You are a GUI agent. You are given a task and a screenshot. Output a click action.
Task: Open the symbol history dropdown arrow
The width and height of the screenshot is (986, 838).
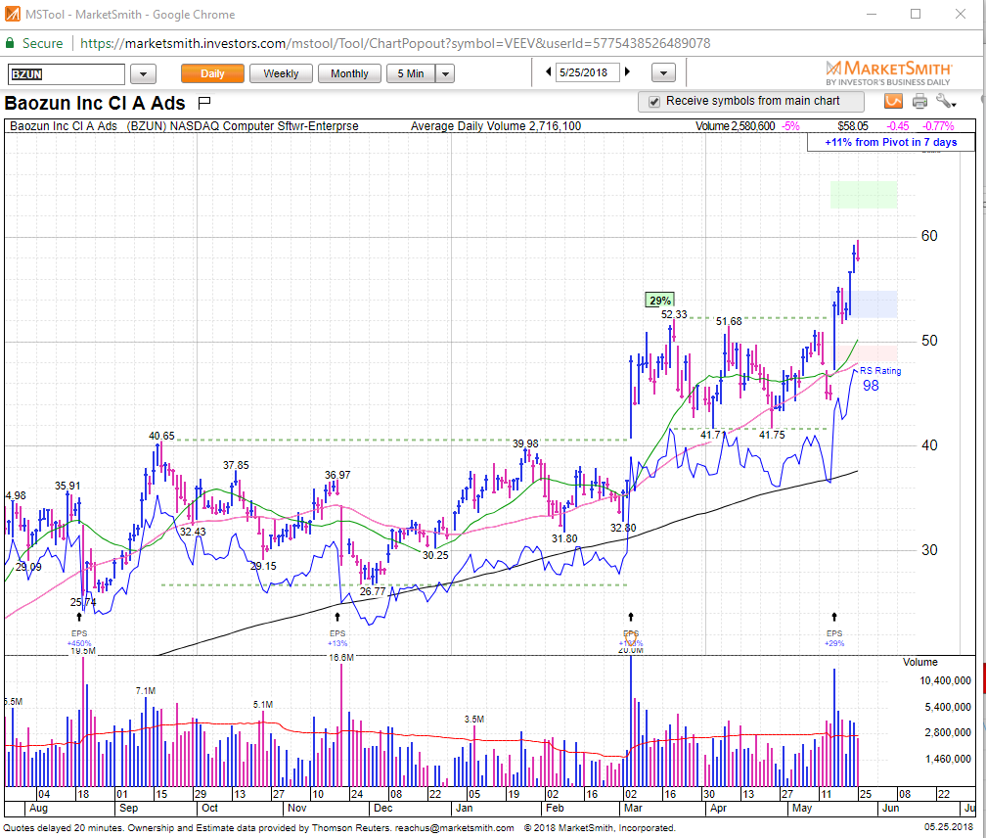143,74
